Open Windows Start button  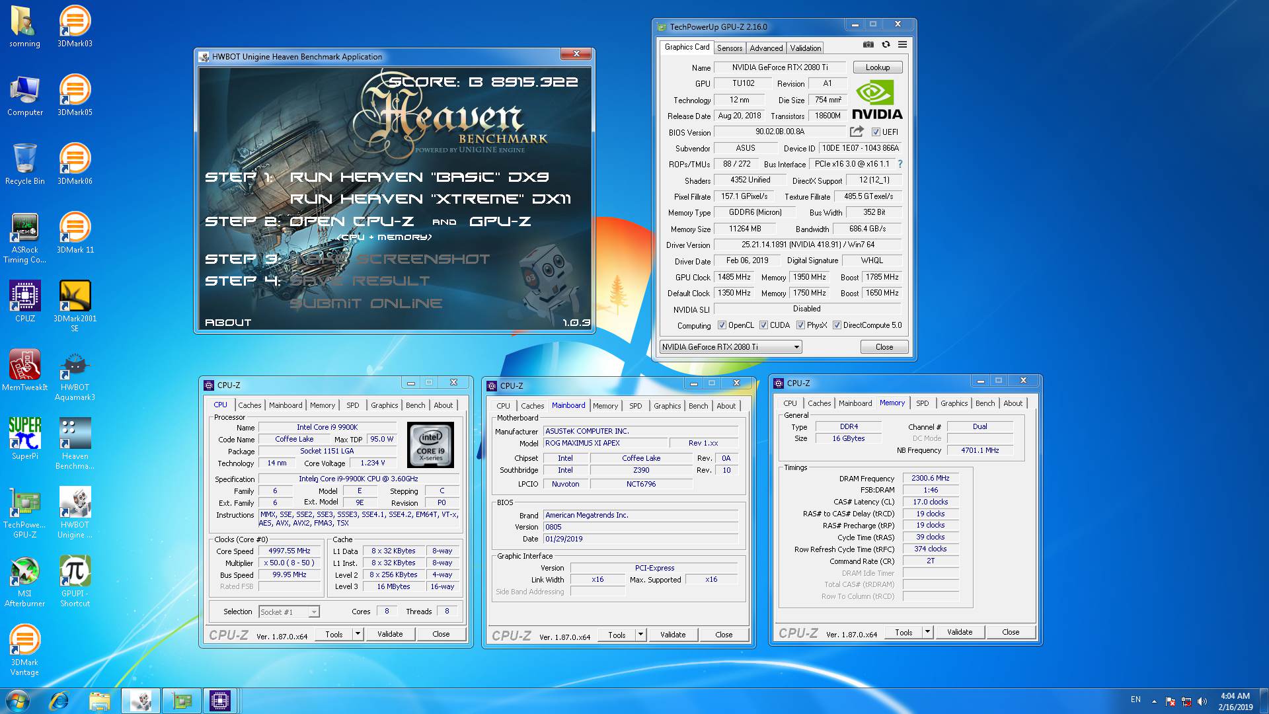tap(18, 701)
